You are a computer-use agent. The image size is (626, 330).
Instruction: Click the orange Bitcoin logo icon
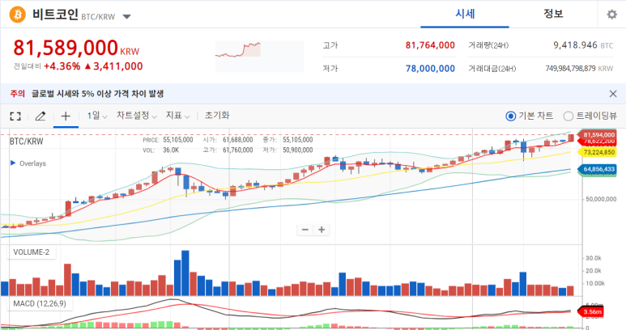click(x=18, y=15)
